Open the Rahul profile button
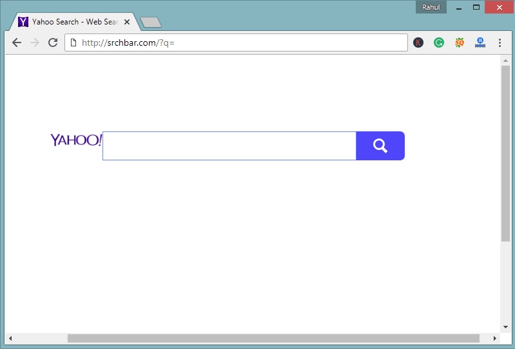 click(431, 7)
